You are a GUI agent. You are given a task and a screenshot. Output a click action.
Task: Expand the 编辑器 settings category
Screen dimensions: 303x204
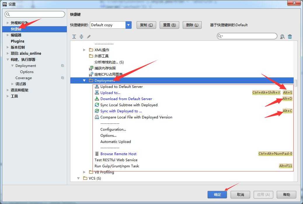pos(8,35)
